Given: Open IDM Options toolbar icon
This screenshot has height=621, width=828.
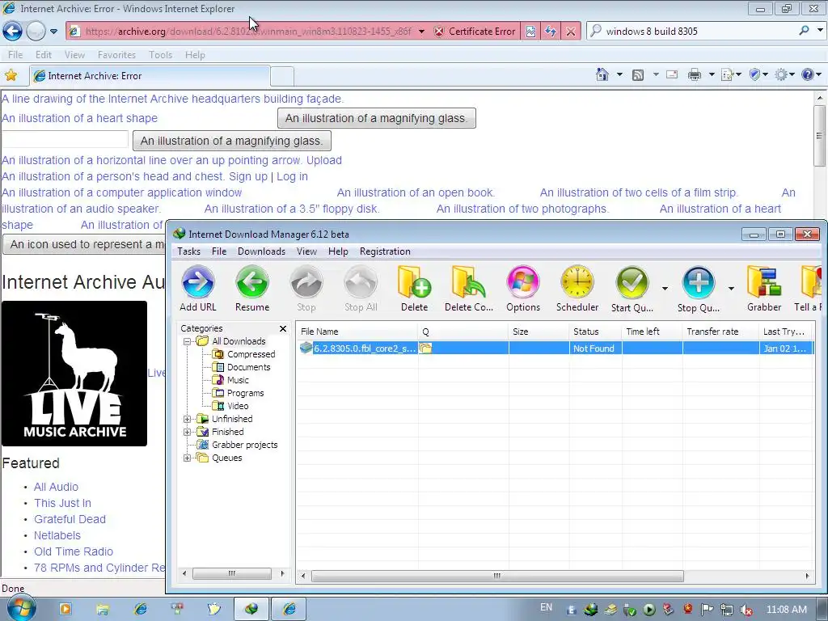Looking at the screenshot, I should click(523, 289).
